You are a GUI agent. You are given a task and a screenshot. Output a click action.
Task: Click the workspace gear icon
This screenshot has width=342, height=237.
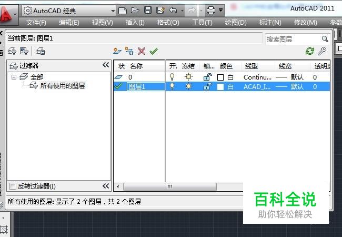tap(28, 10)
